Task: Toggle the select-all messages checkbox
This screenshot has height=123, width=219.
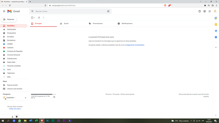Action: [x=32, y=18]
